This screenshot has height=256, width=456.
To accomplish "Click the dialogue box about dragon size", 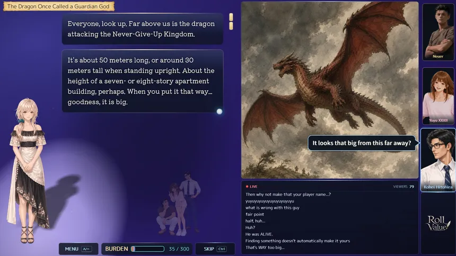I will tap(143, 81).
